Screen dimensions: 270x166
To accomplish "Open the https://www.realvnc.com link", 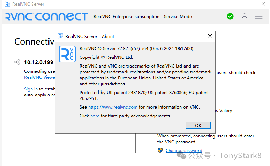I will [113, 107].
